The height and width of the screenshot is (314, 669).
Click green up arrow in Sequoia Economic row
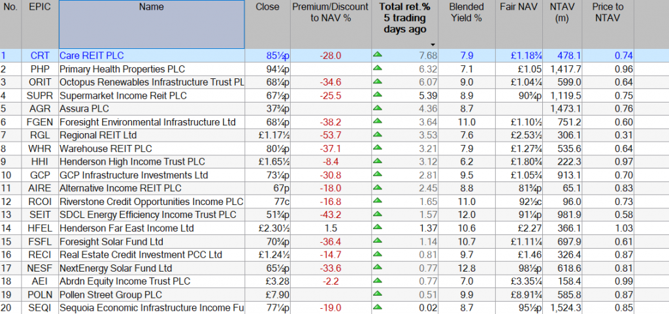(x=377, y=307)
